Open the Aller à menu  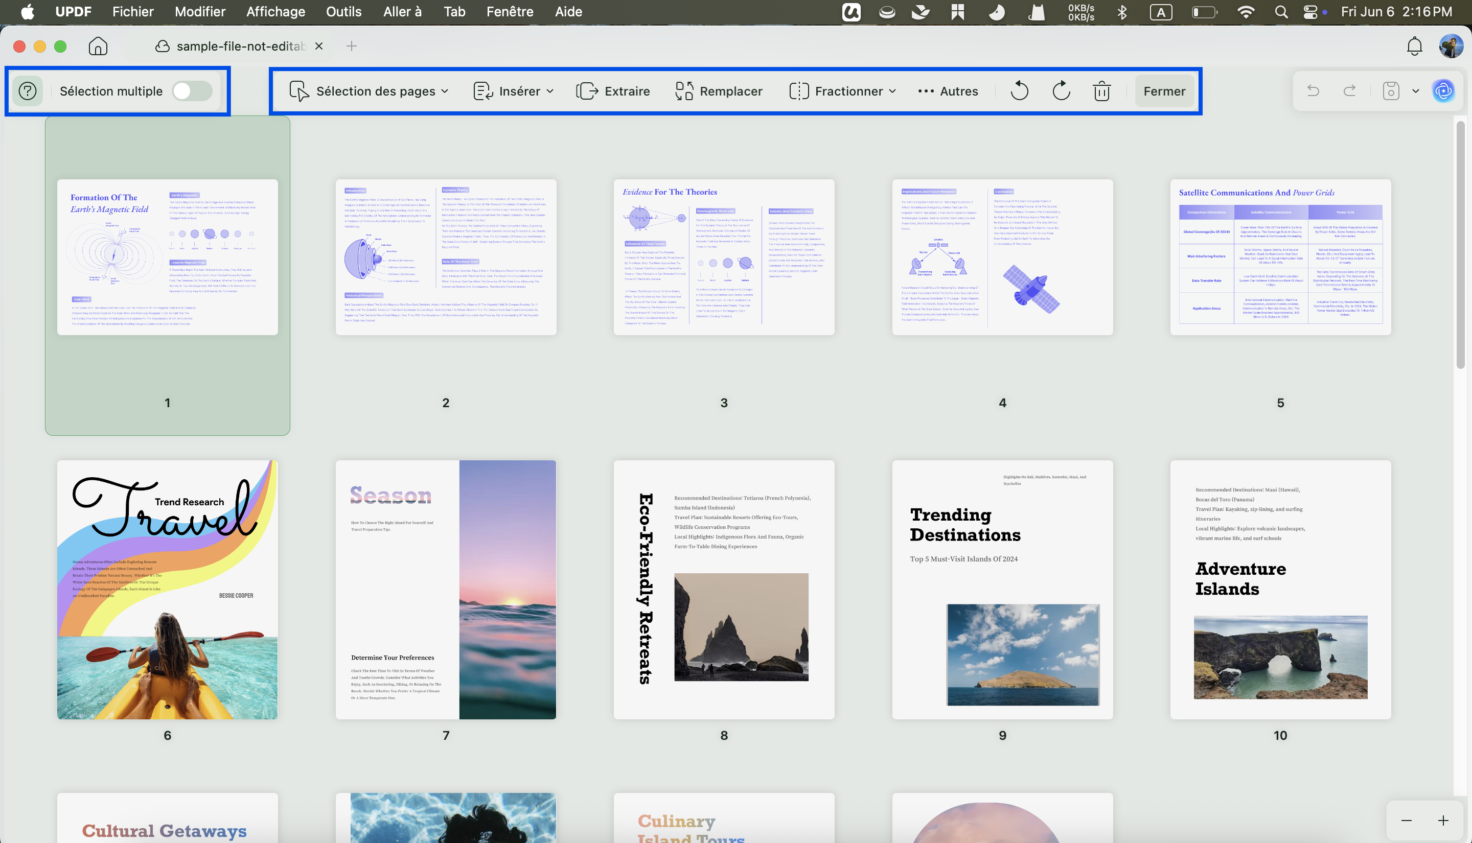point(402,12)
